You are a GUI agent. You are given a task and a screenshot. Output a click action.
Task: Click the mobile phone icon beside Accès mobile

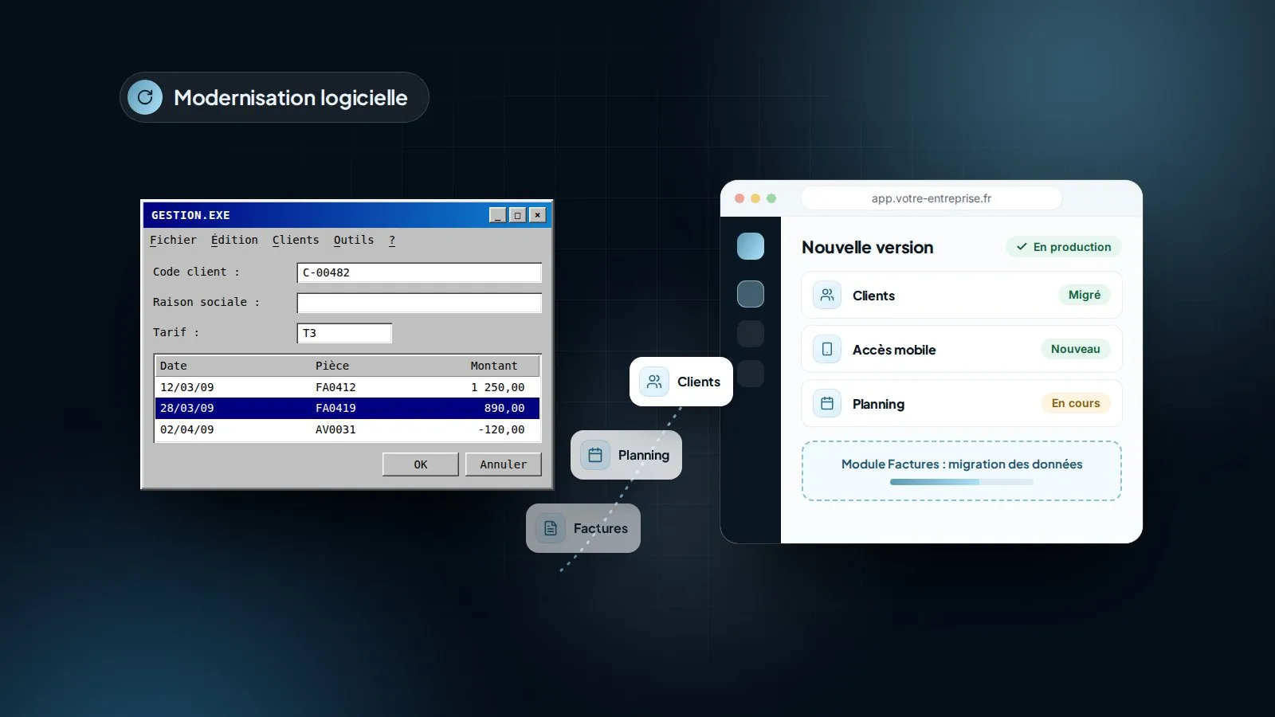point(827,349)
